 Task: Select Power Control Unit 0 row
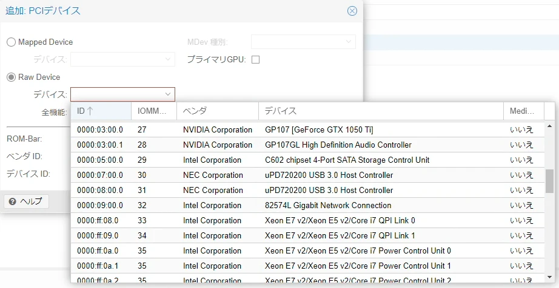coord(307,250)
